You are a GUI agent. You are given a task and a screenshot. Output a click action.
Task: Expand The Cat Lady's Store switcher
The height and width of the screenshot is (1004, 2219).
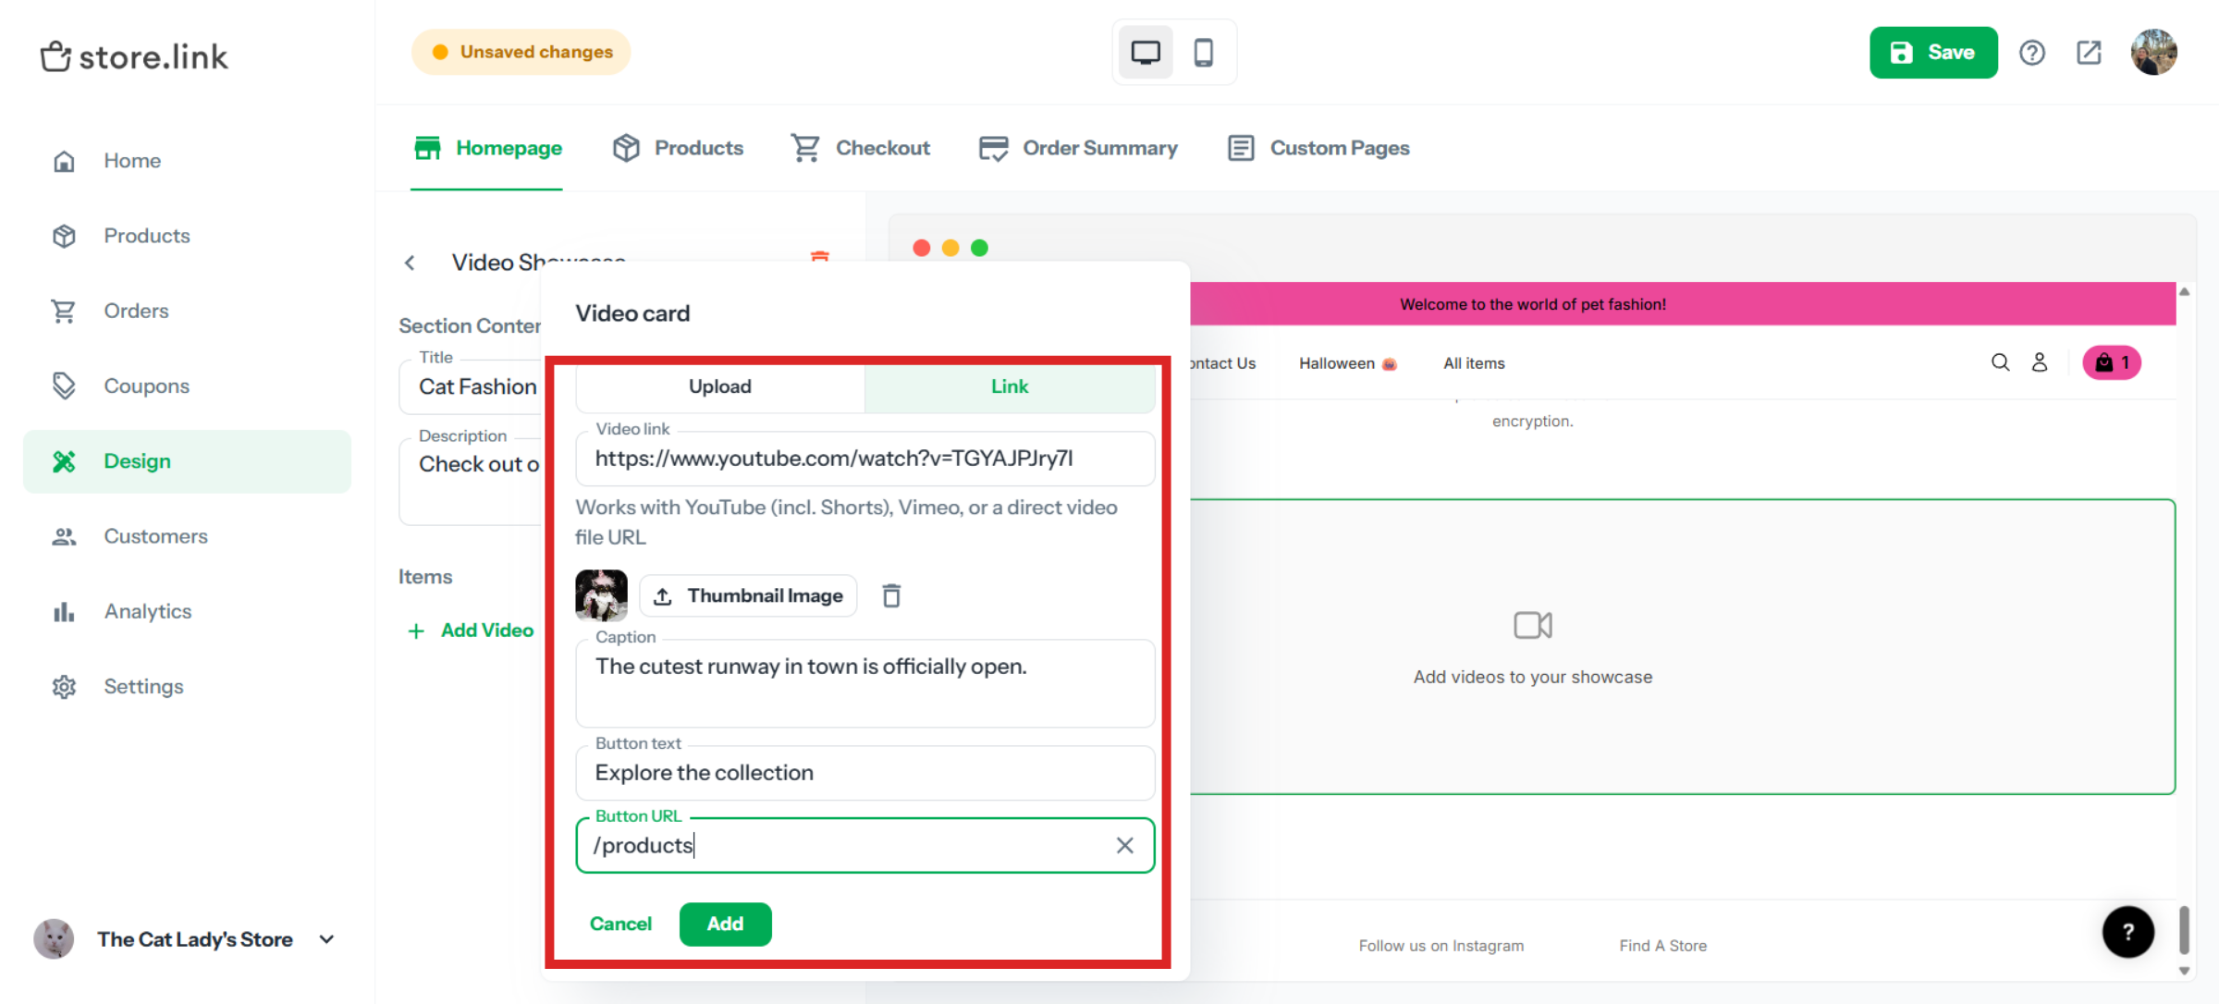tap(185, 939)
